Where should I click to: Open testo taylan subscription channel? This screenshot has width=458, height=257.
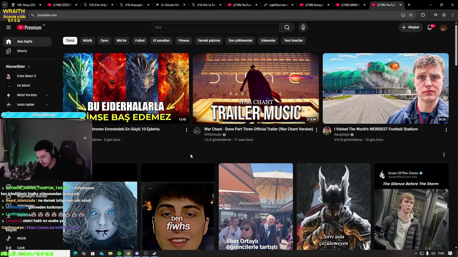tap(27, 105)
